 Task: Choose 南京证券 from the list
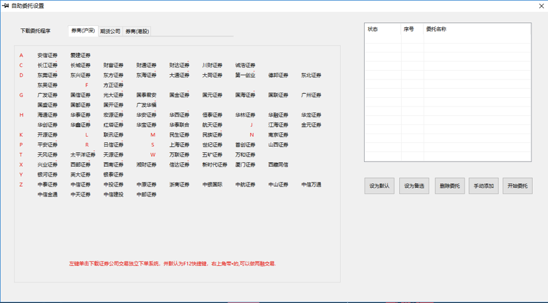point(278,135)
